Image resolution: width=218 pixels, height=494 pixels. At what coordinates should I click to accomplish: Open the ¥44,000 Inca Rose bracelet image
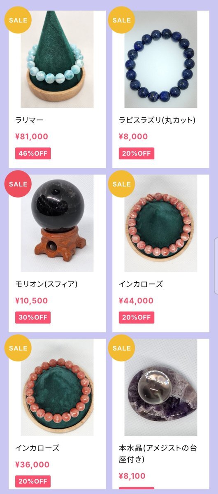point(161,223)
